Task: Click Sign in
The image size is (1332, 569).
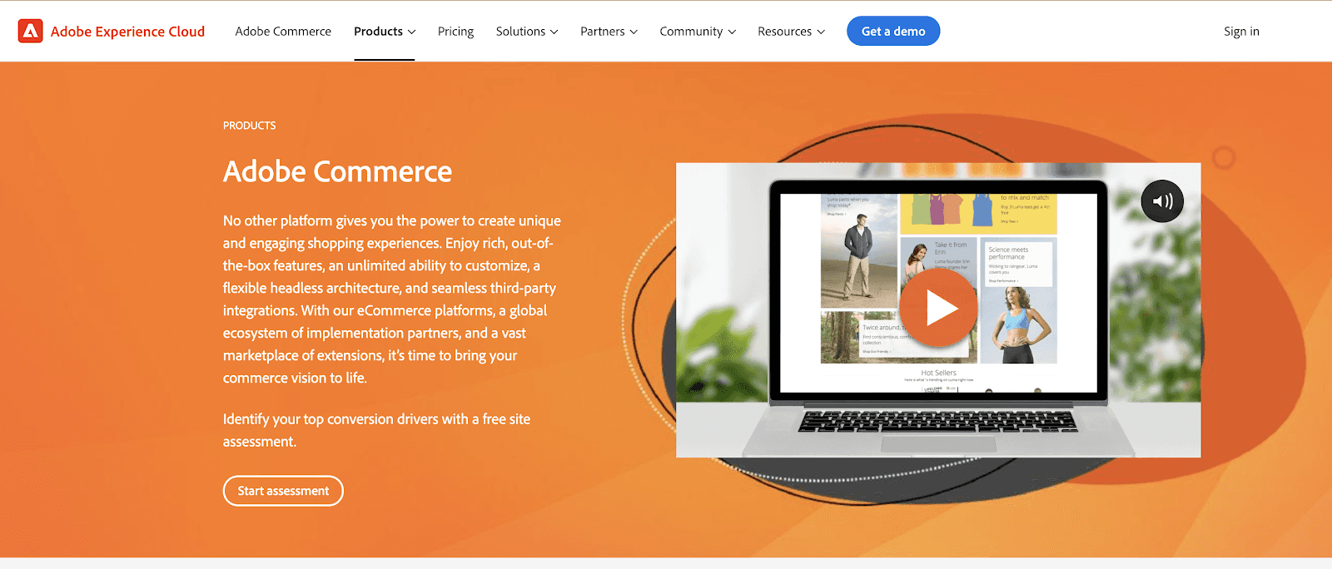Action: pyautogui.click(x=1241, y=32)
